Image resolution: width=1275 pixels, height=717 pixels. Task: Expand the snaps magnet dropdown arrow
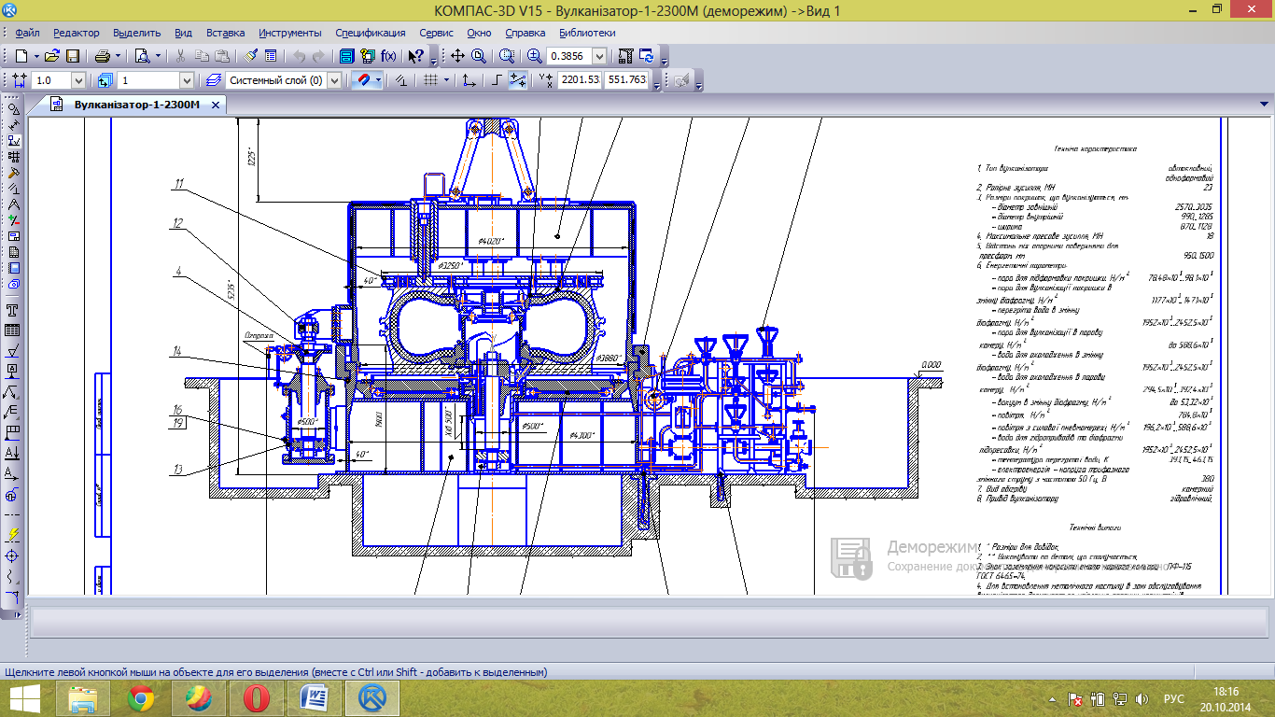[379, 80]
